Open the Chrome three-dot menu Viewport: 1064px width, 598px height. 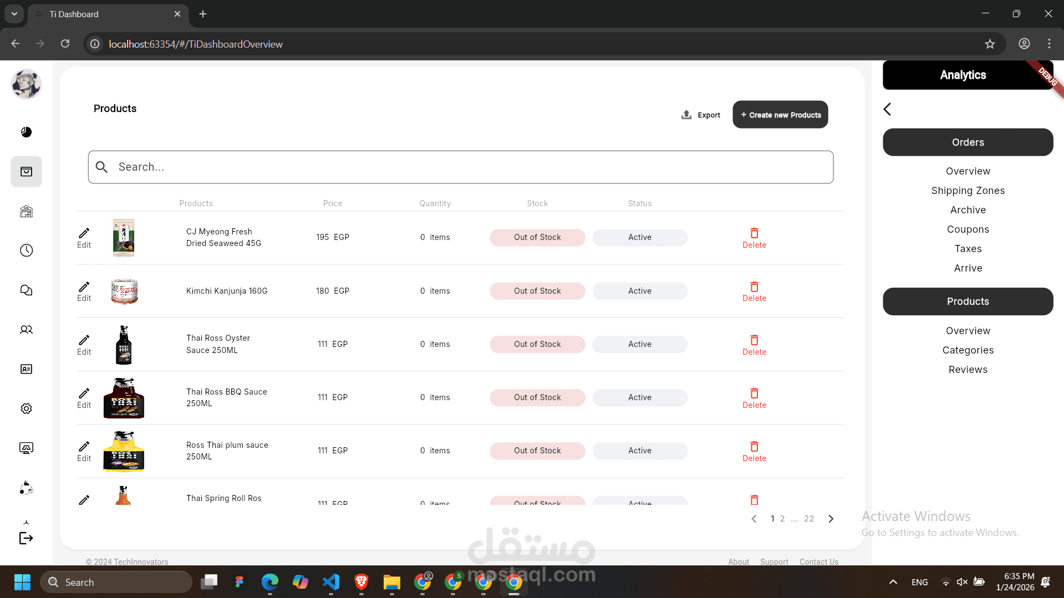tap(1049, 44)
